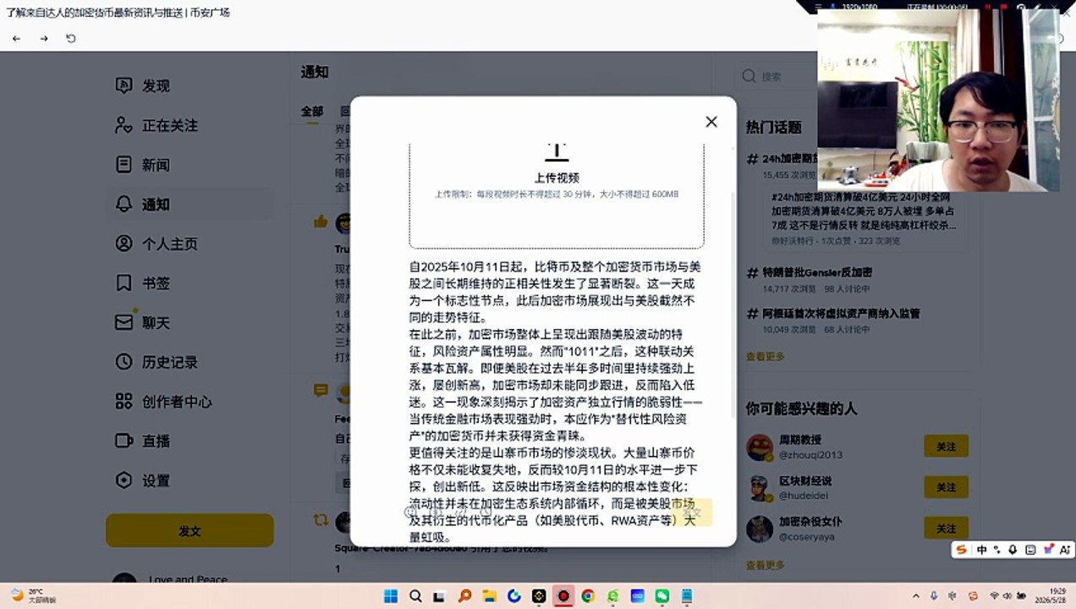Select the 全部 notifications tab
This screenshot has width=1076, height=609.
(x=312, y=111)
